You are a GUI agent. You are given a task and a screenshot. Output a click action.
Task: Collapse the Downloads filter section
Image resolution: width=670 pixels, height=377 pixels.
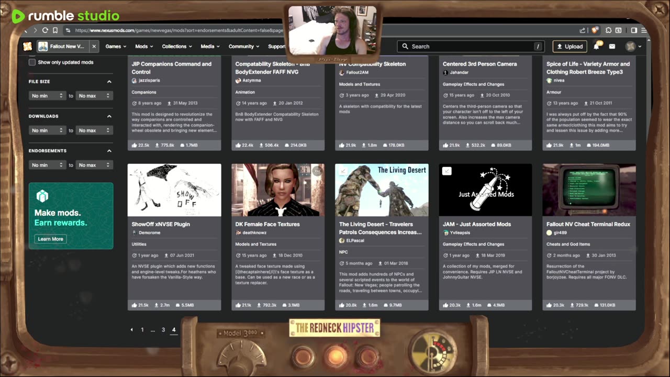click(x=109, y=116)
